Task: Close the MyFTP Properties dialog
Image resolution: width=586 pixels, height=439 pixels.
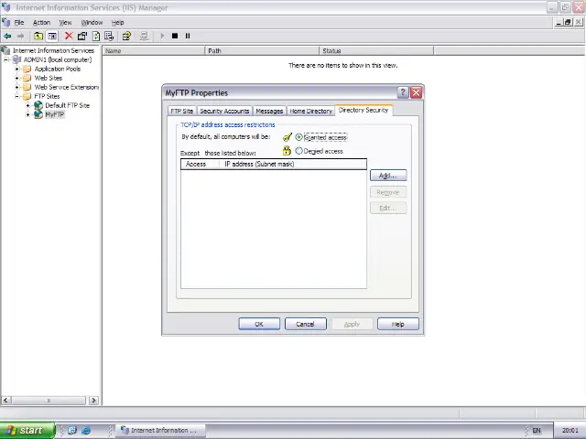Action: point(416,92)
